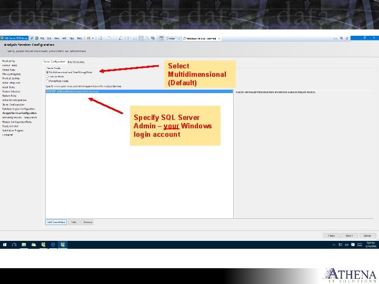Click Analysis Services Configuration sidebar step
379x284 pixels.
[19, 113]
